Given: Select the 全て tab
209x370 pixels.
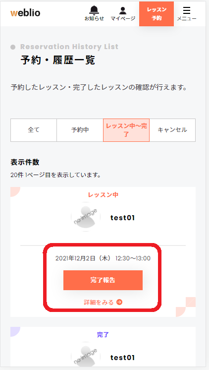Looking at the screenshot, I should (x=34, y=130).
